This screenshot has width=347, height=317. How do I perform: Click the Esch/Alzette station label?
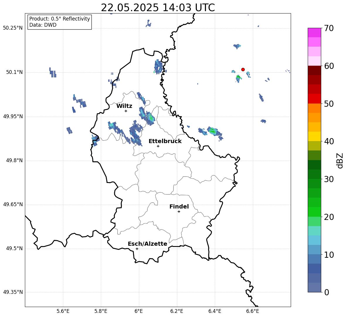pyautogui.click(x=147, y=244)
